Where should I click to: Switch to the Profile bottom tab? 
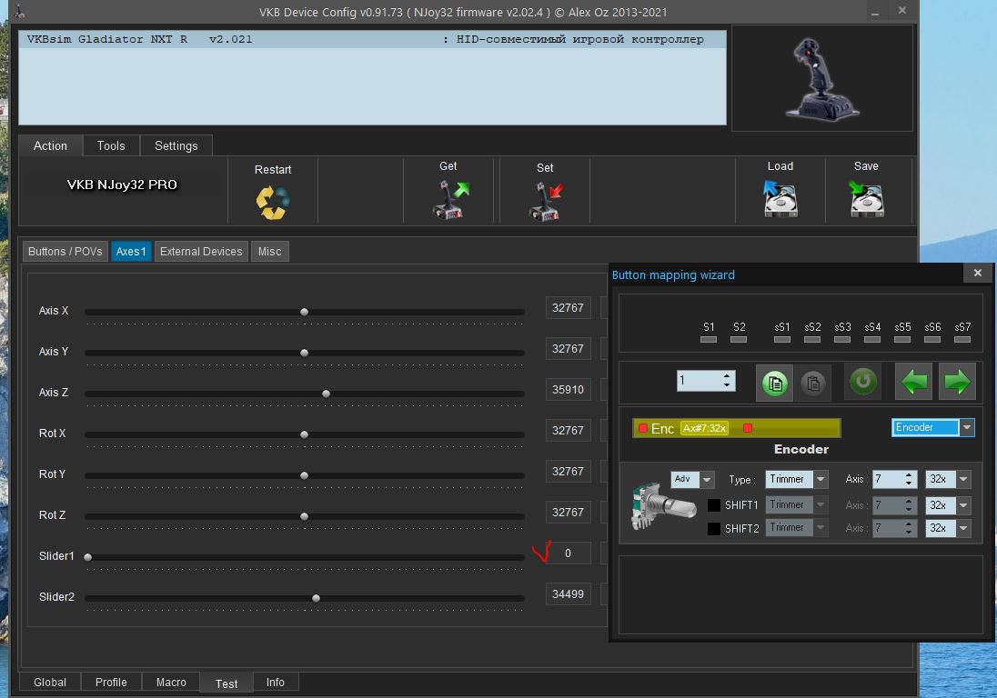click(111, 683)
